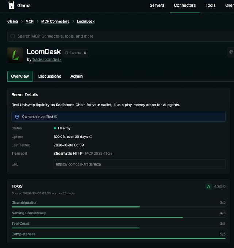Viewport: 234px width, 248px height.
Task: Click the "2026-10-08 06:09" last tested value
Action: pos(69,145)
